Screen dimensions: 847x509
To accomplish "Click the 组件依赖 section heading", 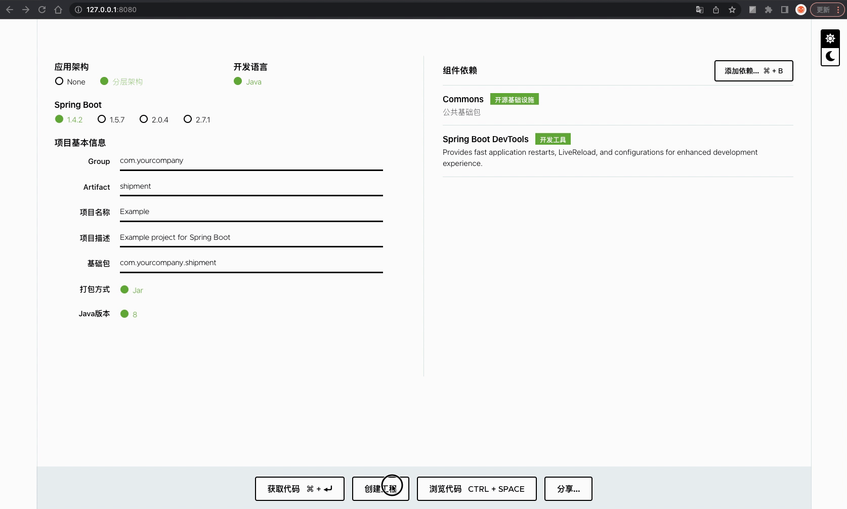I will 460,70.
